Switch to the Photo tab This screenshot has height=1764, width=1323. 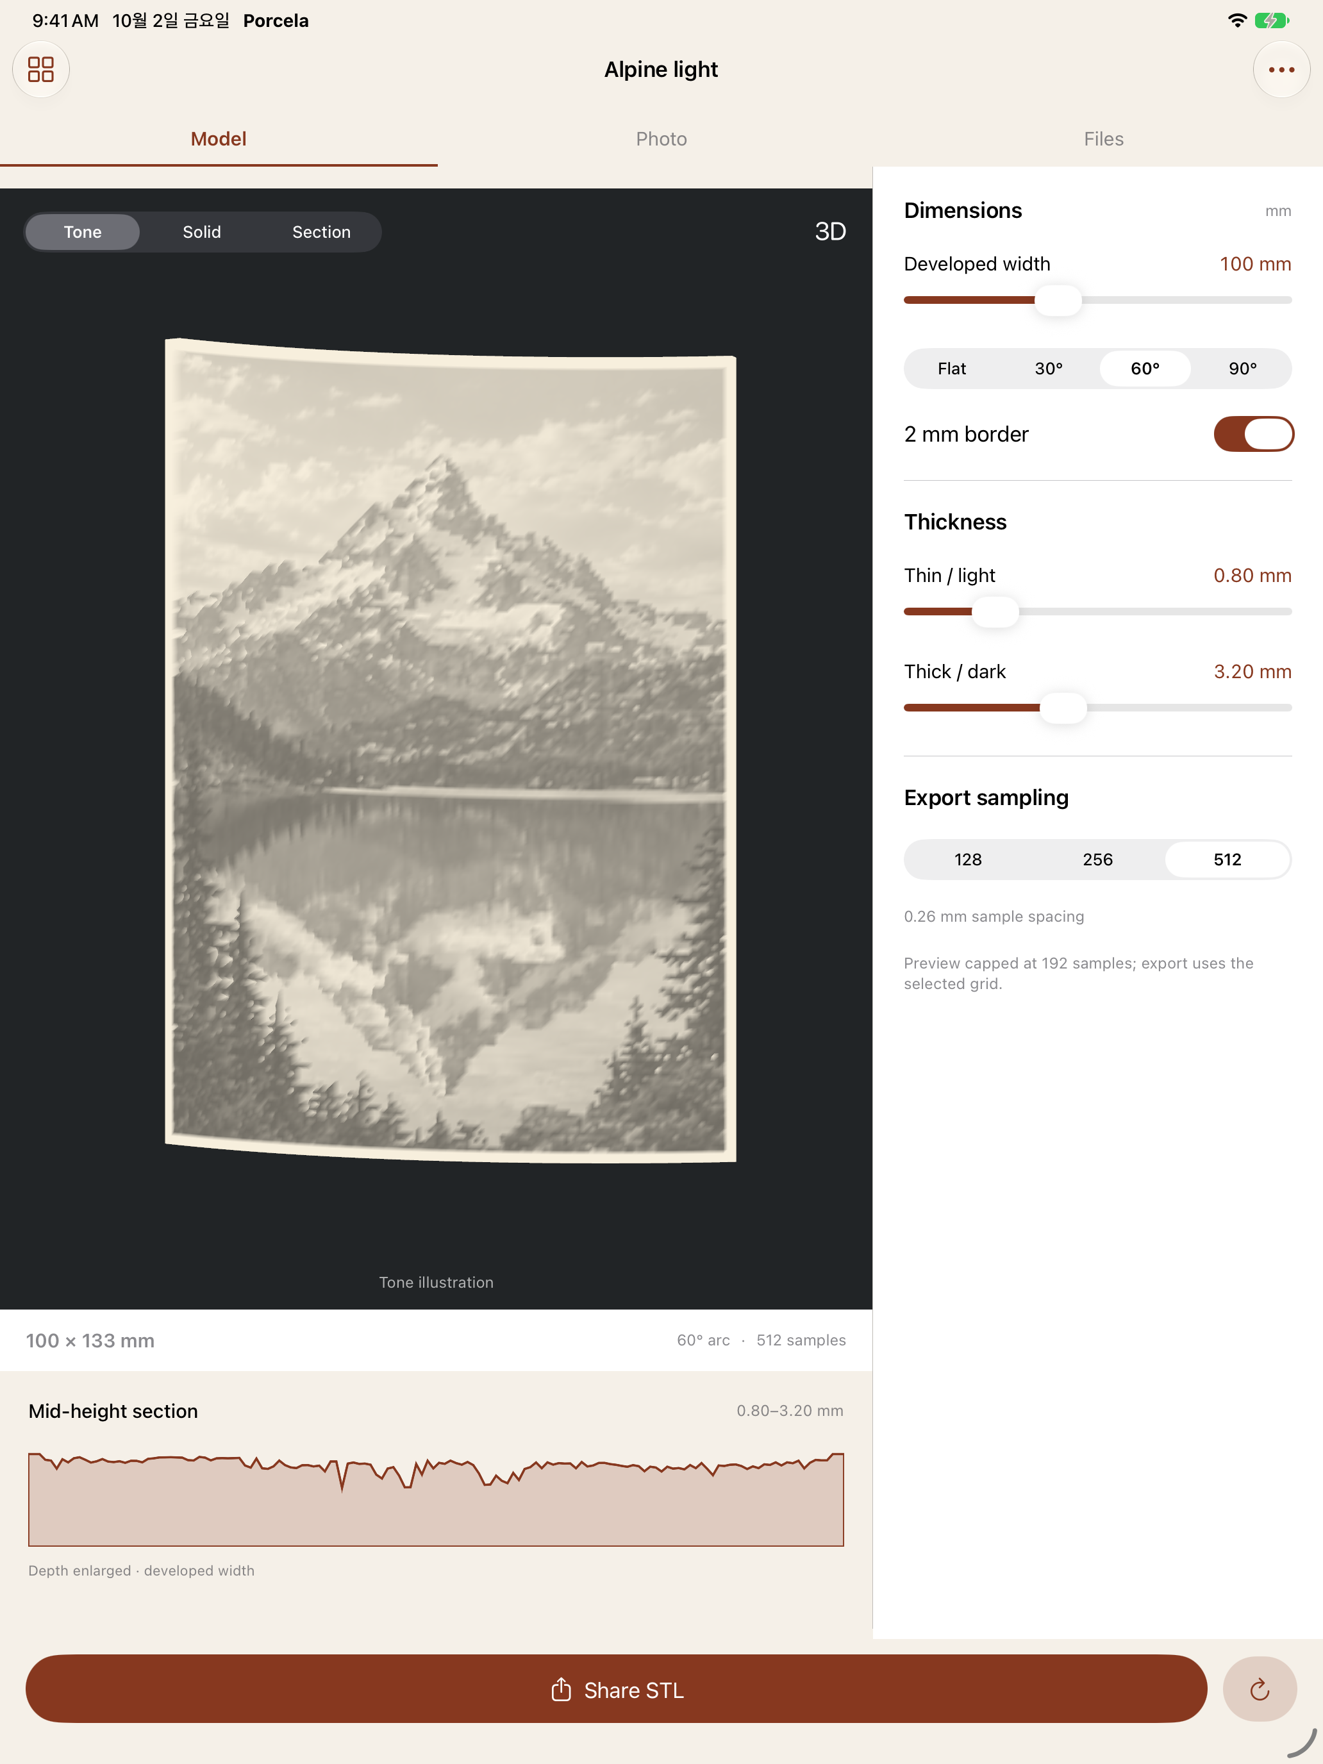(661, 138)
